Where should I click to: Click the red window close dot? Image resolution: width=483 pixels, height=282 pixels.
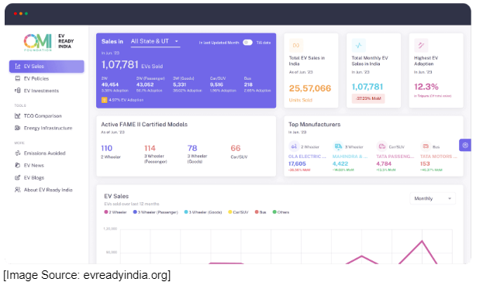pyautogui.click(x=16, y=13)
